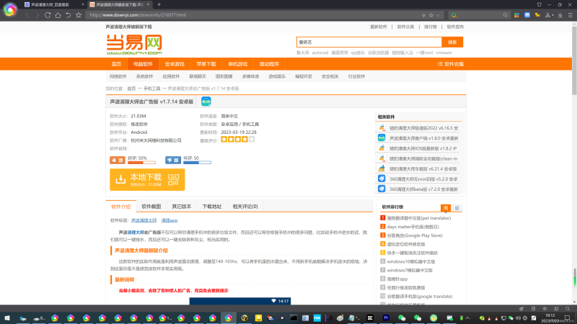Open 网络软件 subcategory
The height and width of the screenshot is (324, 577).
coord(118,76)
